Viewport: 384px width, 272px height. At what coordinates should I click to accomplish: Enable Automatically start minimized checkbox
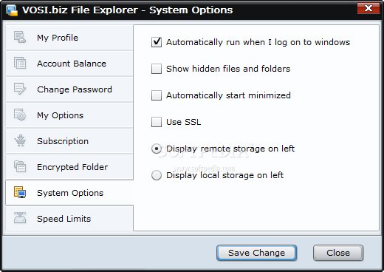point(157,95)
